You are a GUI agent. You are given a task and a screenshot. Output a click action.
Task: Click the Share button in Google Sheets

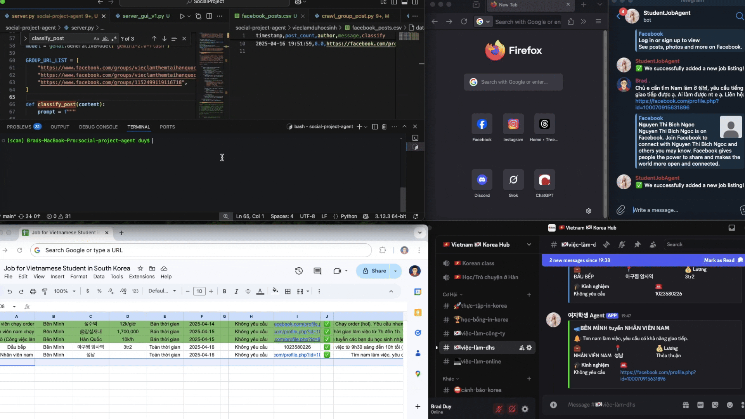click(x=374, y=271)
